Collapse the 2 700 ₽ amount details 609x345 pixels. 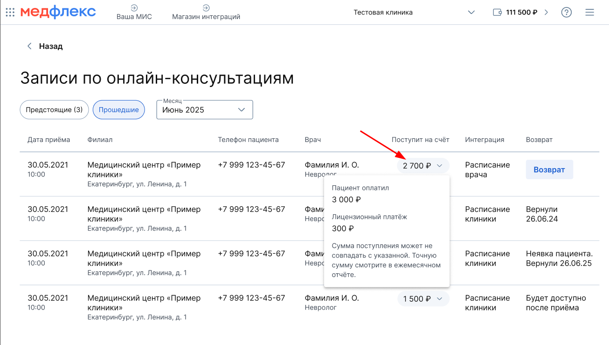[x=423, y=166]
